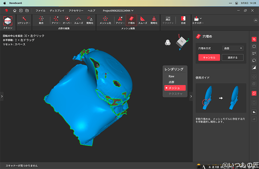The image size is (259, 169).
Task: Select the 穴埋め hole-fill tool in toolbar
Action: 131,20
